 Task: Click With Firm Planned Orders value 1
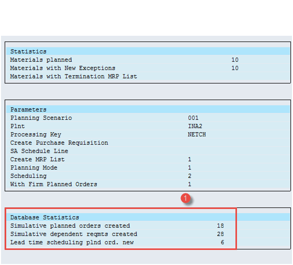click(x=189, y=184)
